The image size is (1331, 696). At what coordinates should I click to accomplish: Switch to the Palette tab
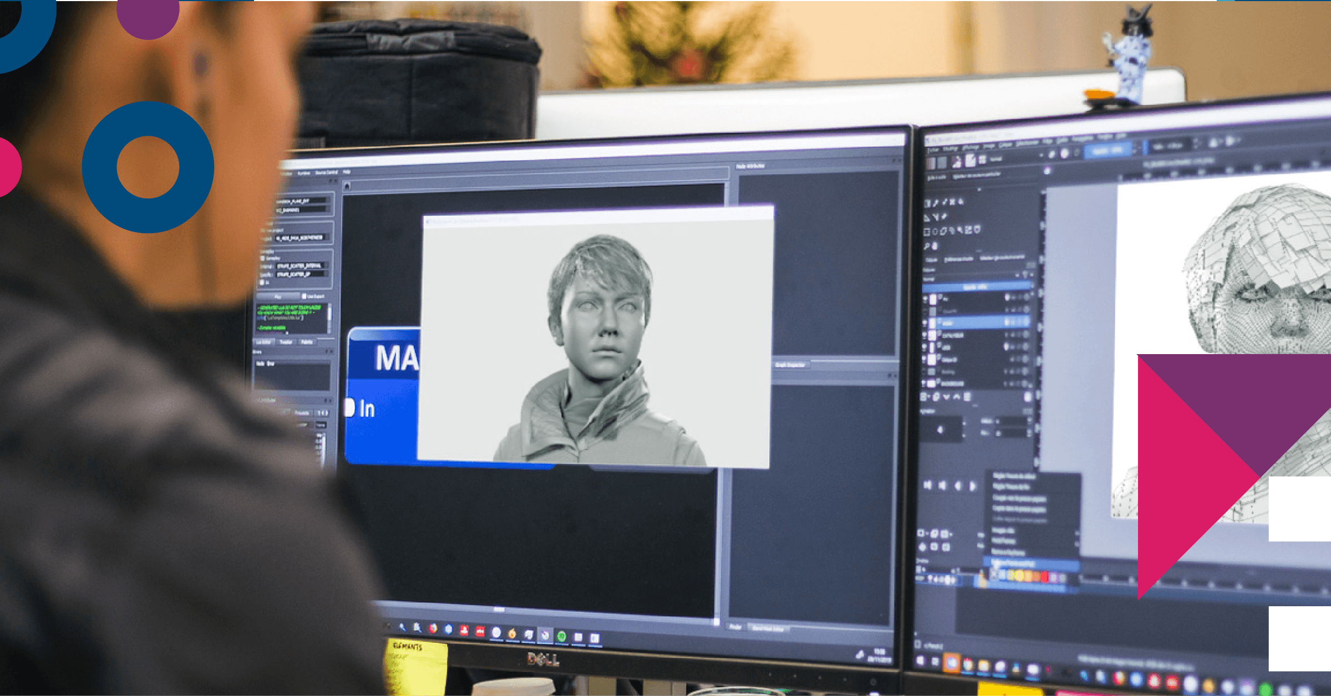click(x=306, y=342)
